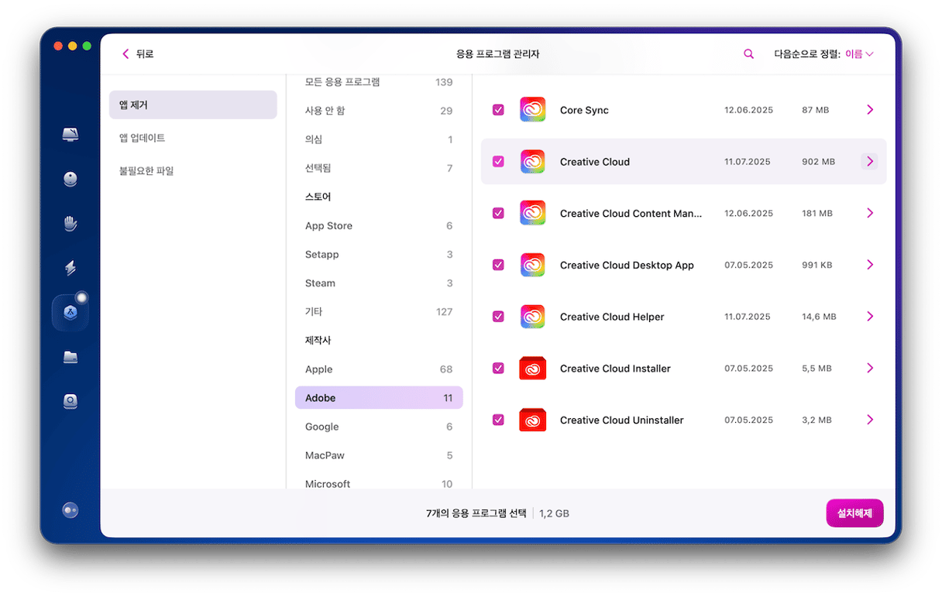Image resolution: width=942 pixels, height=597 pixels.
Task: Select 기타 category
Action: (x=379, y=312)
